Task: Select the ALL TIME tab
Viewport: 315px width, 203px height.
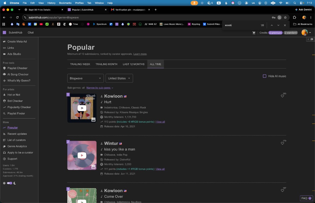Action: point(155,64)
